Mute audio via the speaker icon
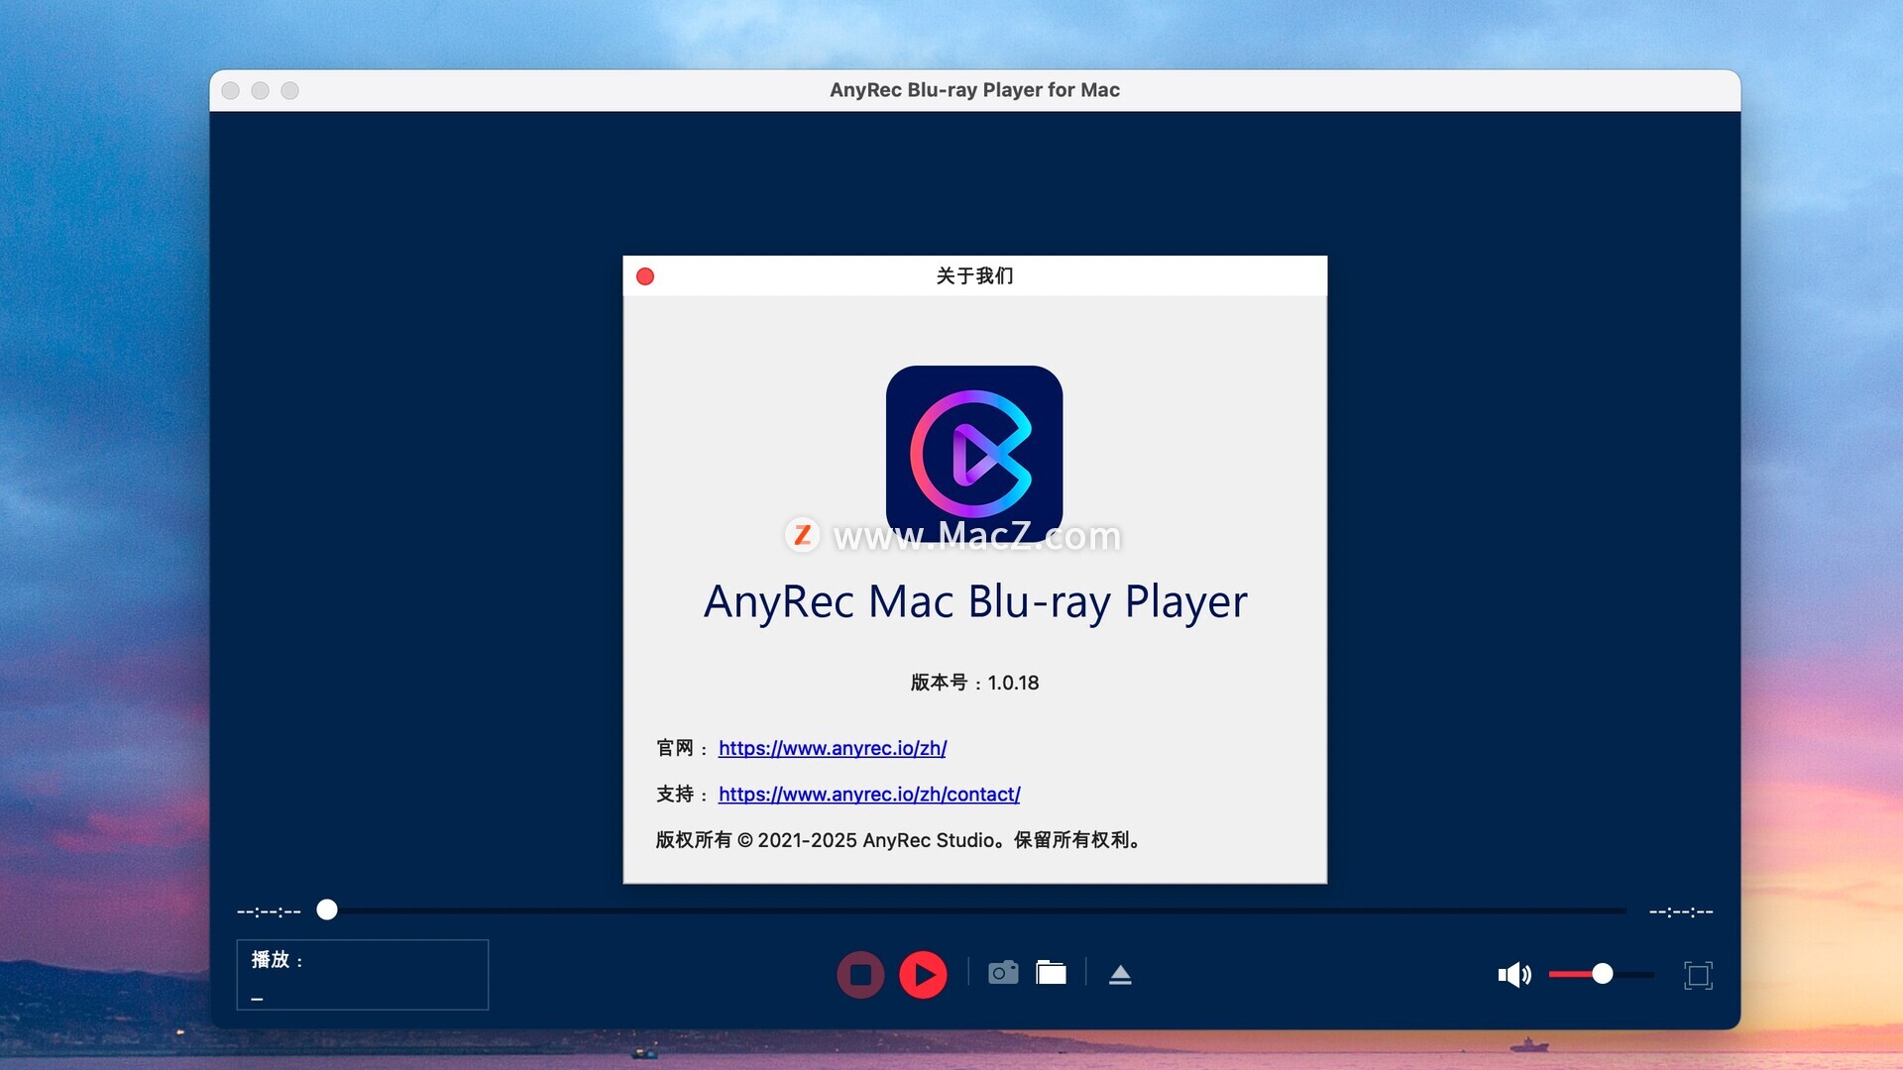The image size is (1903, 1070). coord(1514,975)
